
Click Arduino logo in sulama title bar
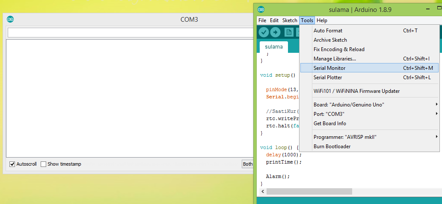261,9
